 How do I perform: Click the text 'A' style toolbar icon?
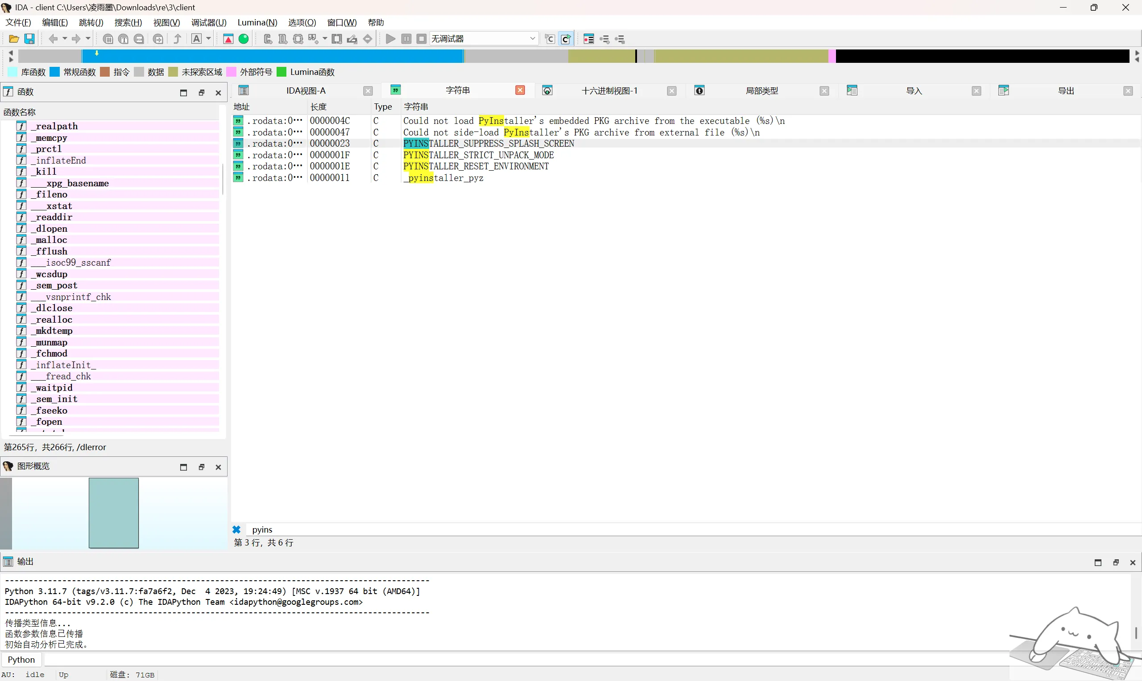pyautogui.click(x=197, y=39)
